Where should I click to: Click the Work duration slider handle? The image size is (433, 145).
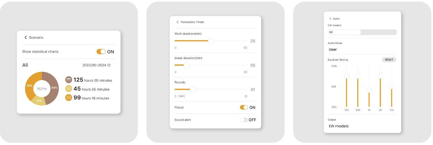coord(211,41)
